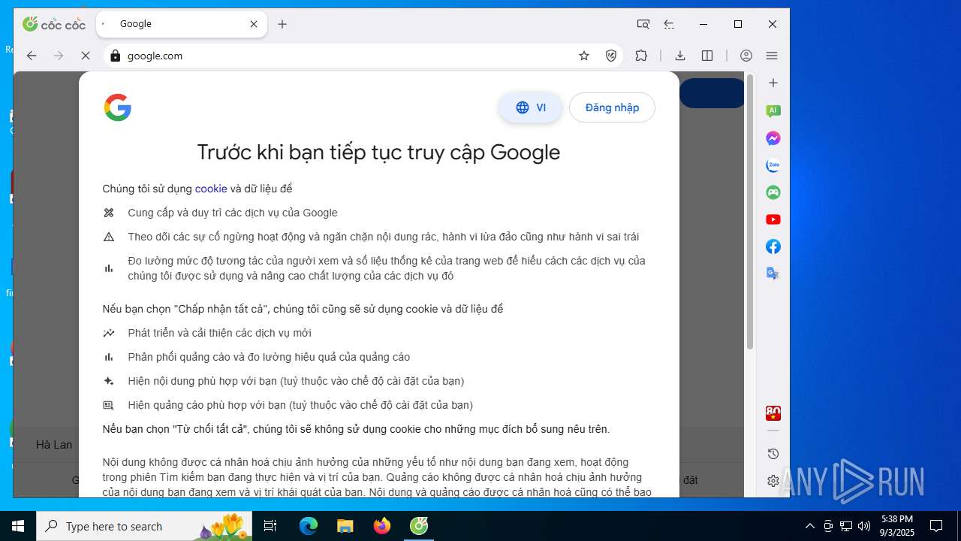Image resolution: width=961 pixels, height=541 pixels.
Task: Open the tab search icon in title bar
Action: pyautogui.click(x=643, y=24)
